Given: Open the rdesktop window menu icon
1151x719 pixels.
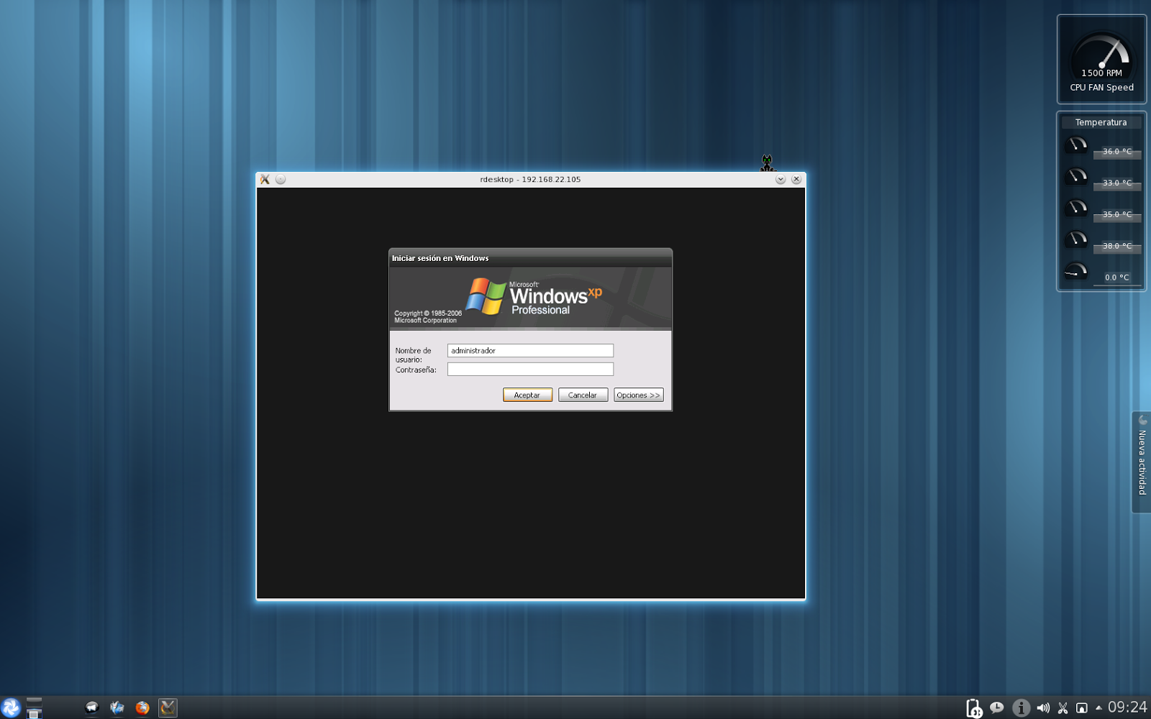Looking at the screenshot, I should [x=265, y=180].
